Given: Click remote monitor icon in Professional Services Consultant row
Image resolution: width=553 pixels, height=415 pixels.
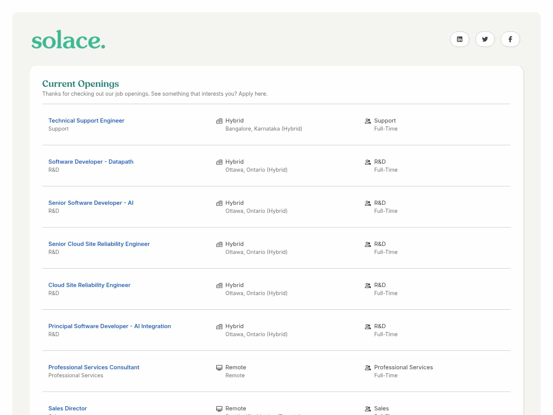Looking at the screenshot, I should [x=219, y=368].
